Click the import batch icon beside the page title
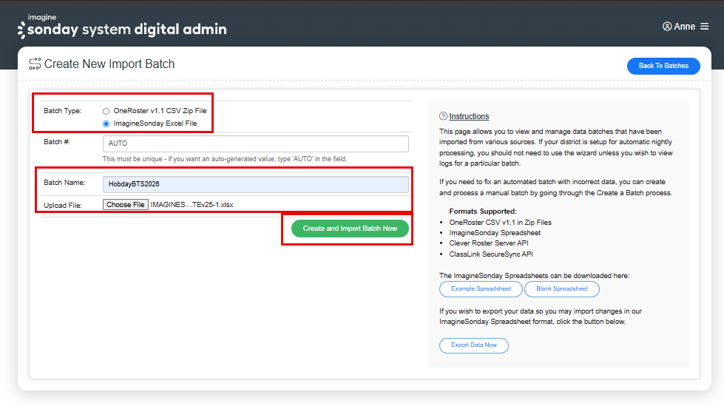 click(x=35, y=64)
